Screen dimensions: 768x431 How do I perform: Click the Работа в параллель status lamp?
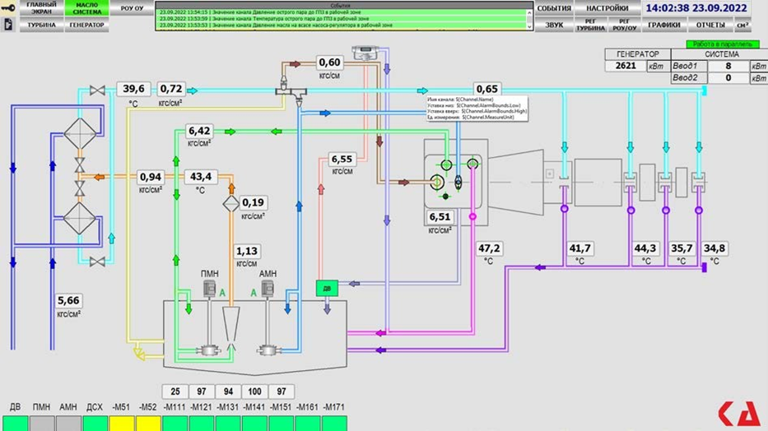click(x=722, y=44)
